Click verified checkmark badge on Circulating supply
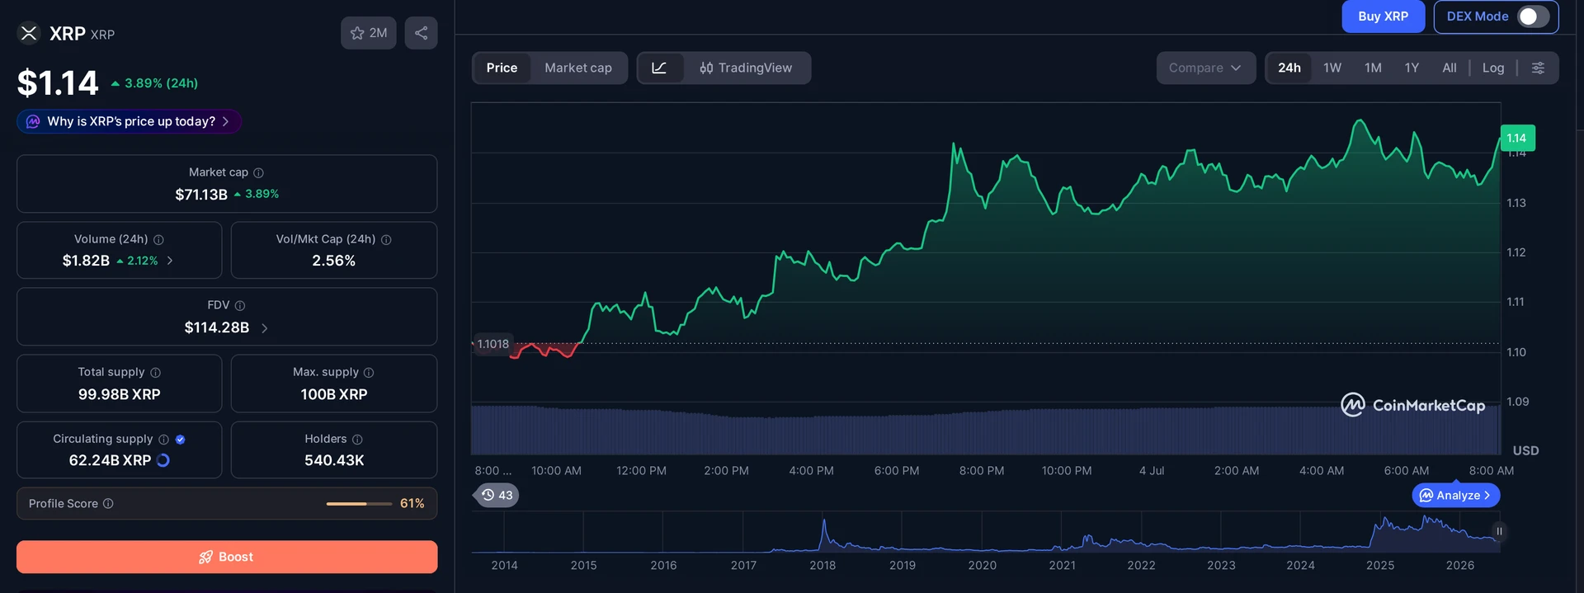 pyautogui.click(x=180, y=440)
